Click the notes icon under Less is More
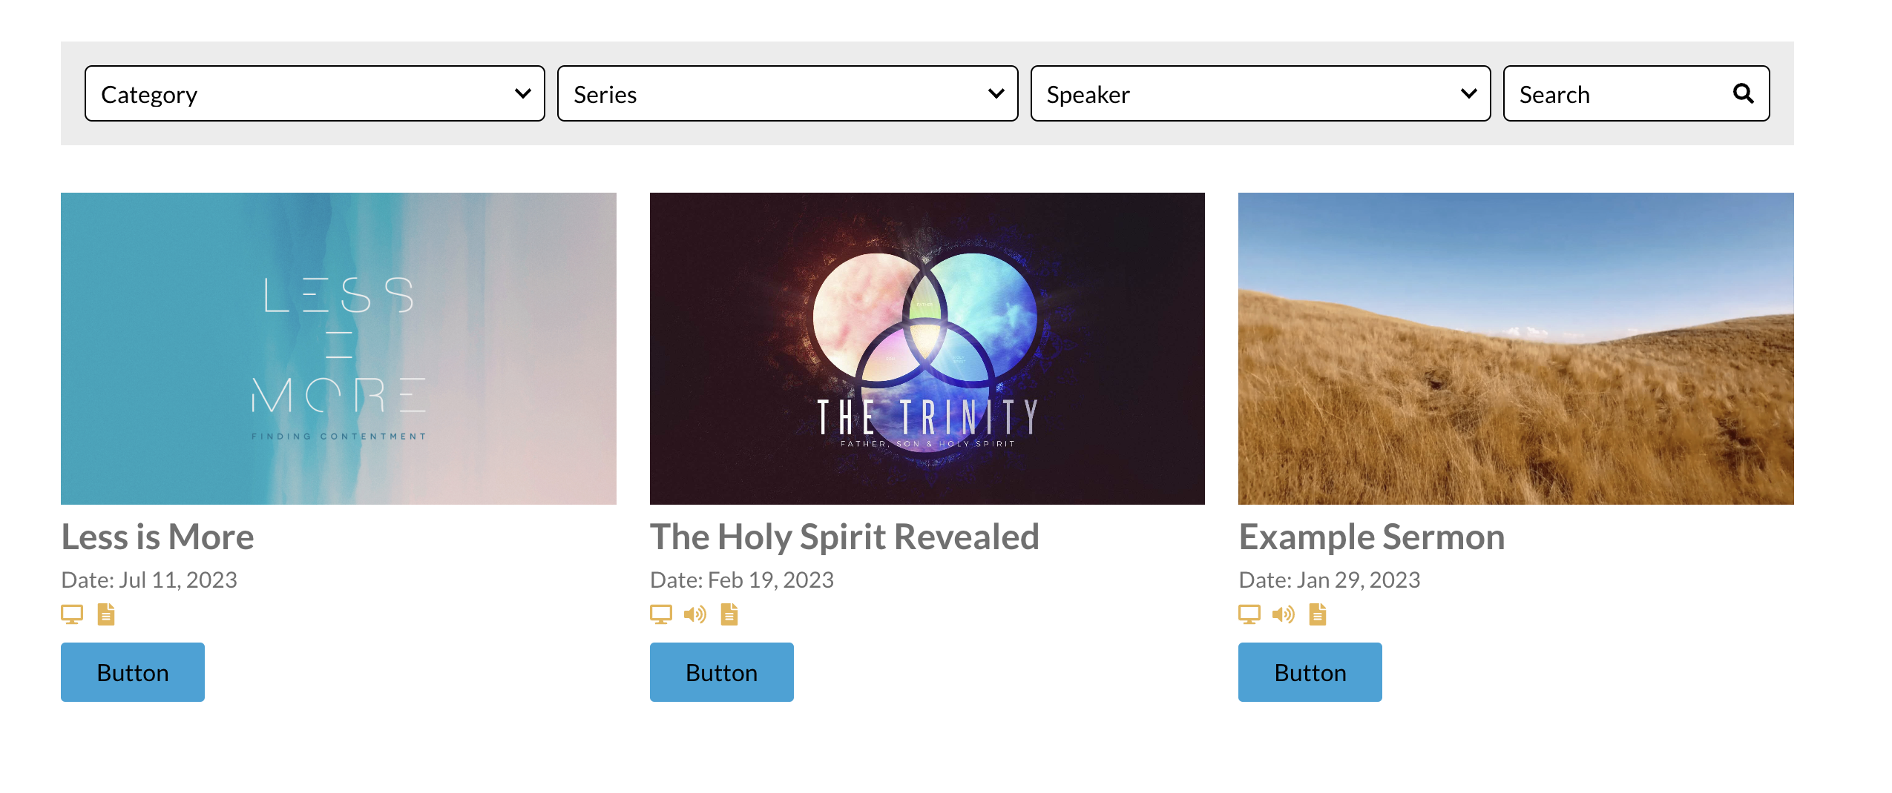Screen dimensions: 1892x793 (105, 614)
